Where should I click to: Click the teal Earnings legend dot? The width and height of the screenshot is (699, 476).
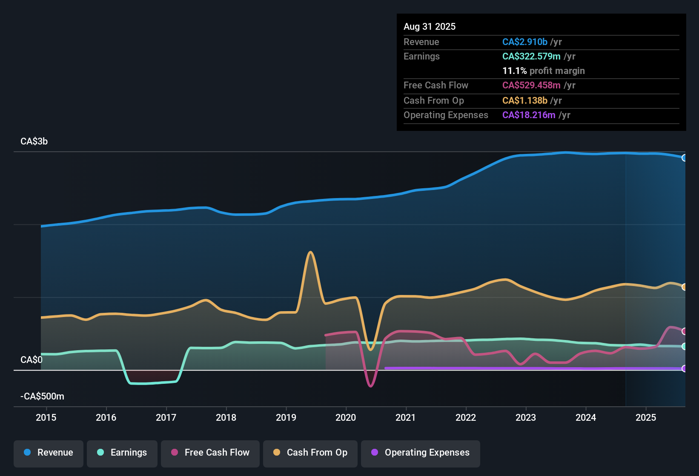pyautogui.click(x=100, y=452)
